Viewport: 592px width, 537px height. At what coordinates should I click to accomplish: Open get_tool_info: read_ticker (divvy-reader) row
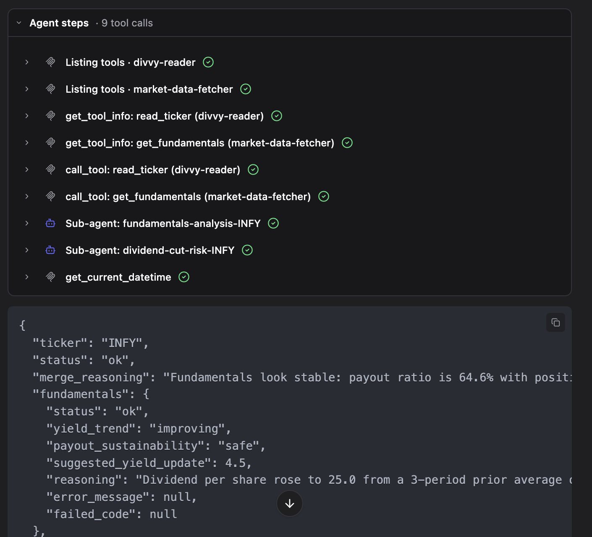(165, 116)
